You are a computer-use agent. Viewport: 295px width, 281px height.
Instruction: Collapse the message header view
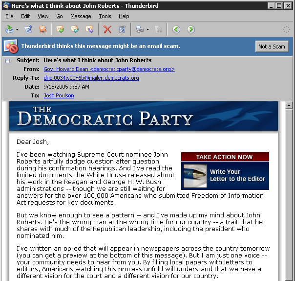(7, 61)
